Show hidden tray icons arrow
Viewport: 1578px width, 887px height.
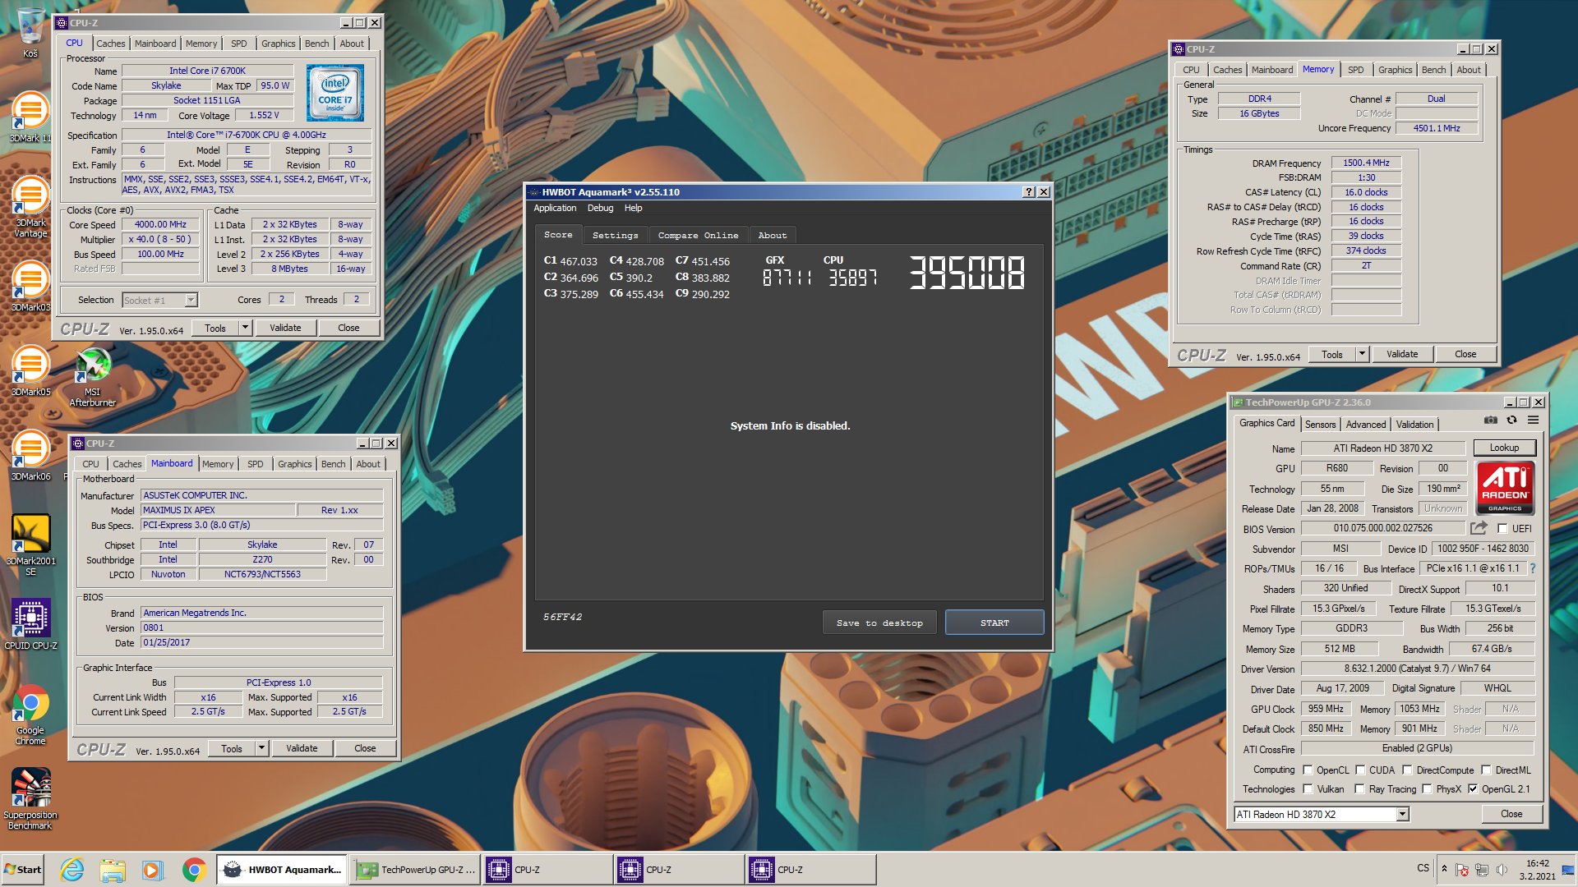pyautogui.click(x=1444, y=869)
